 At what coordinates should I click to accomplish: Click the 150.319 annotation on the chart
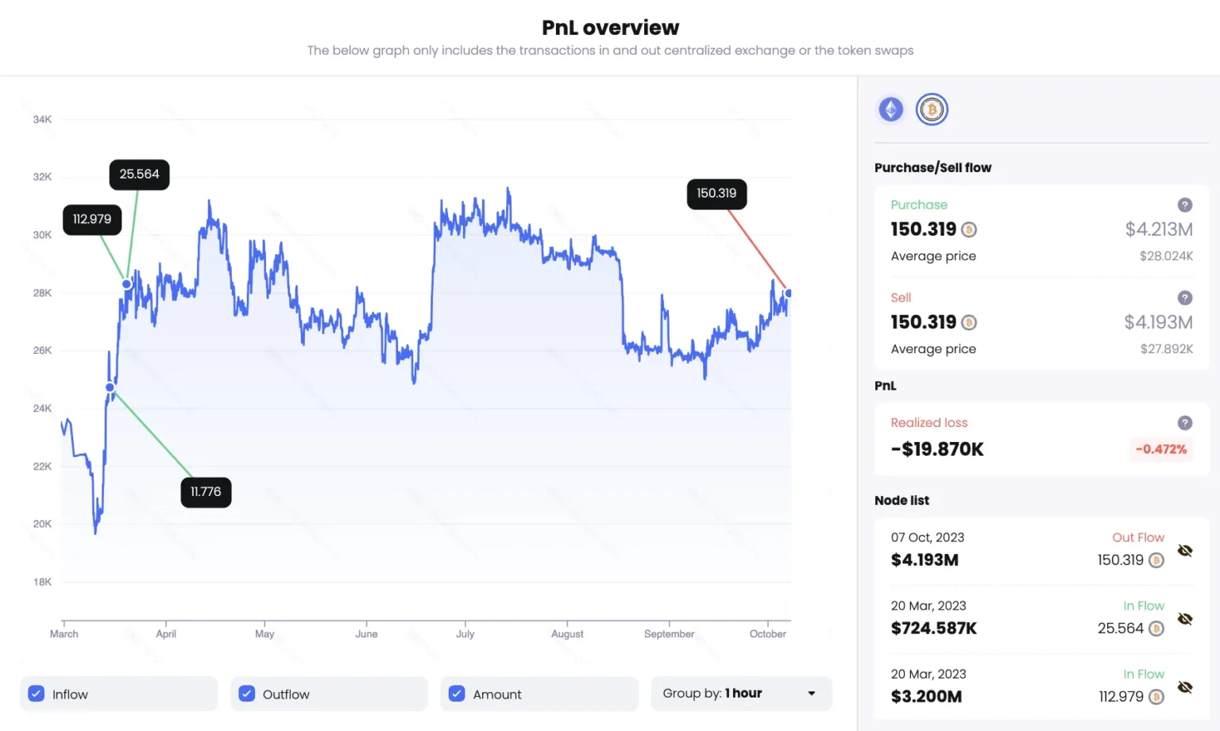716,193
